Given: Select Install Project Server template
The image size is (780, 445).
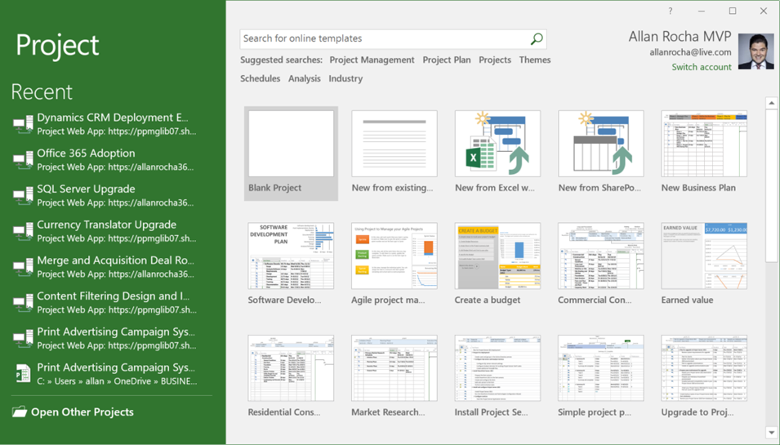Looking at the screenshot, I should 497,376.
